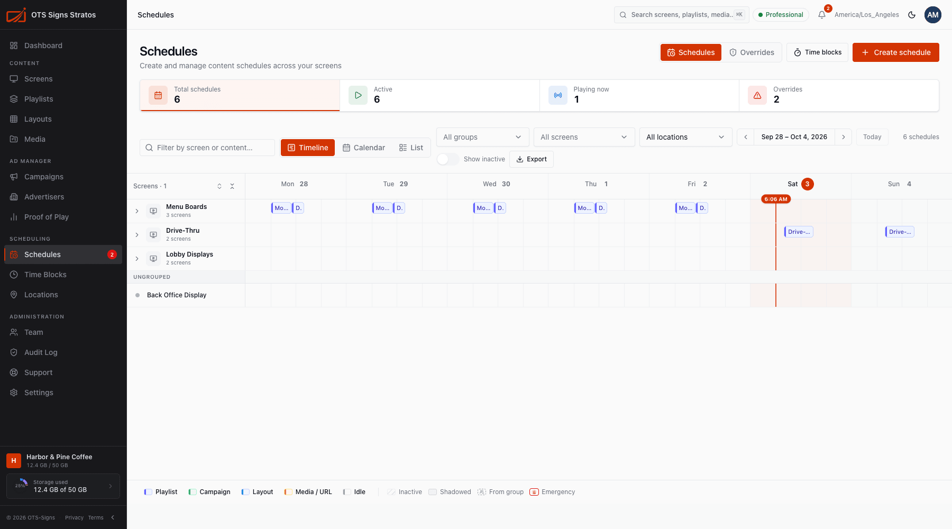Click Playing now broadcast icon
The image size is (952, 529).
(558, 95)
